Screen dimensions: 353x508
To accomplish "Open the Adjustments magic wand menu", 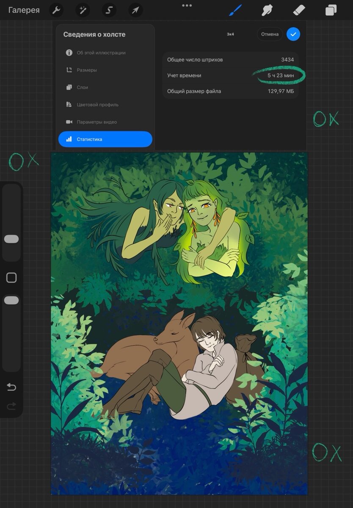I will click(83, 10).
